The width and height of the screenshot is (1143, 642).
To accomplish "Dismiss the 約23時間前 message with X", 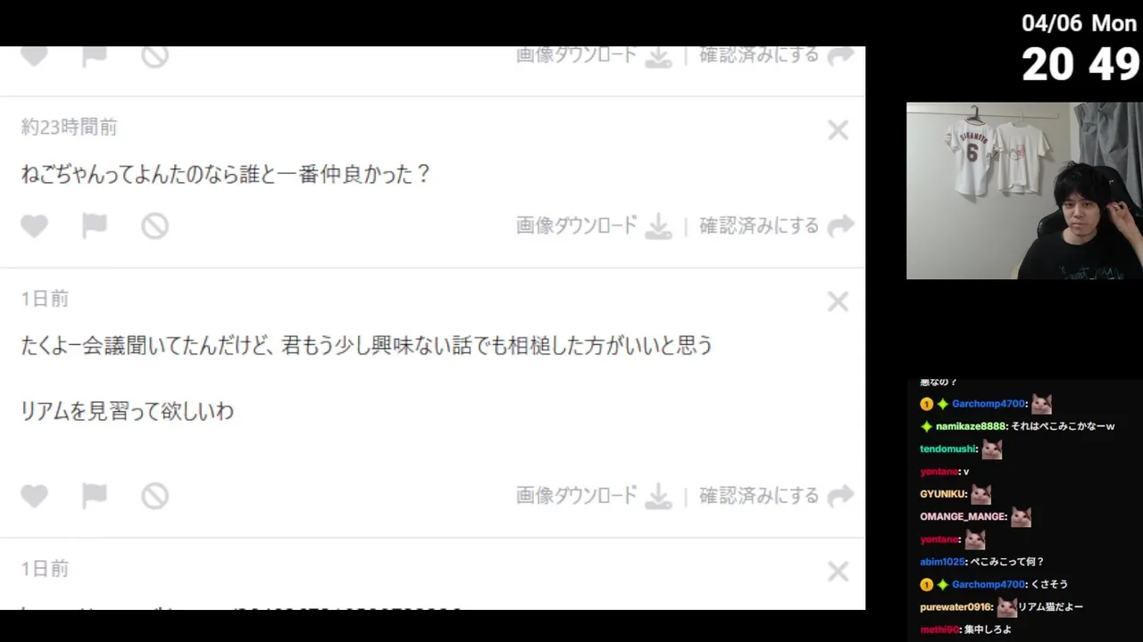I will [x=838, y=130].
